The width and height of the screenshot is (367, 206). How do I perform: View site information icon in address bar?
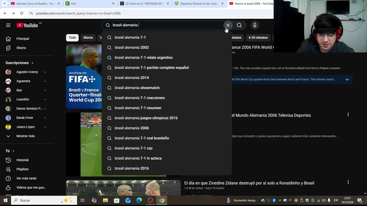pos(31,13)
